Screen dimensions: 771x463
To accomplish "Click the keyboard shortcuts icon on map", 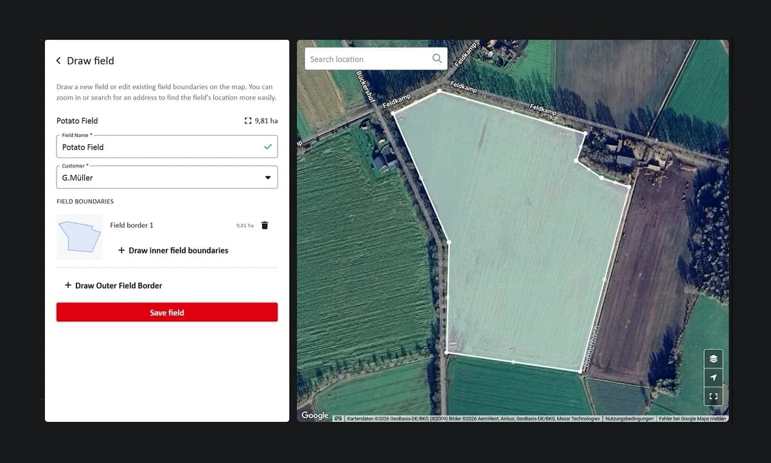I will 338,418.
